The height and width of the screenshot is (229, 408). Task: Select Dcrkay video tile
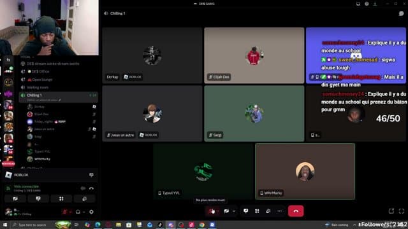tap(152, 55)
